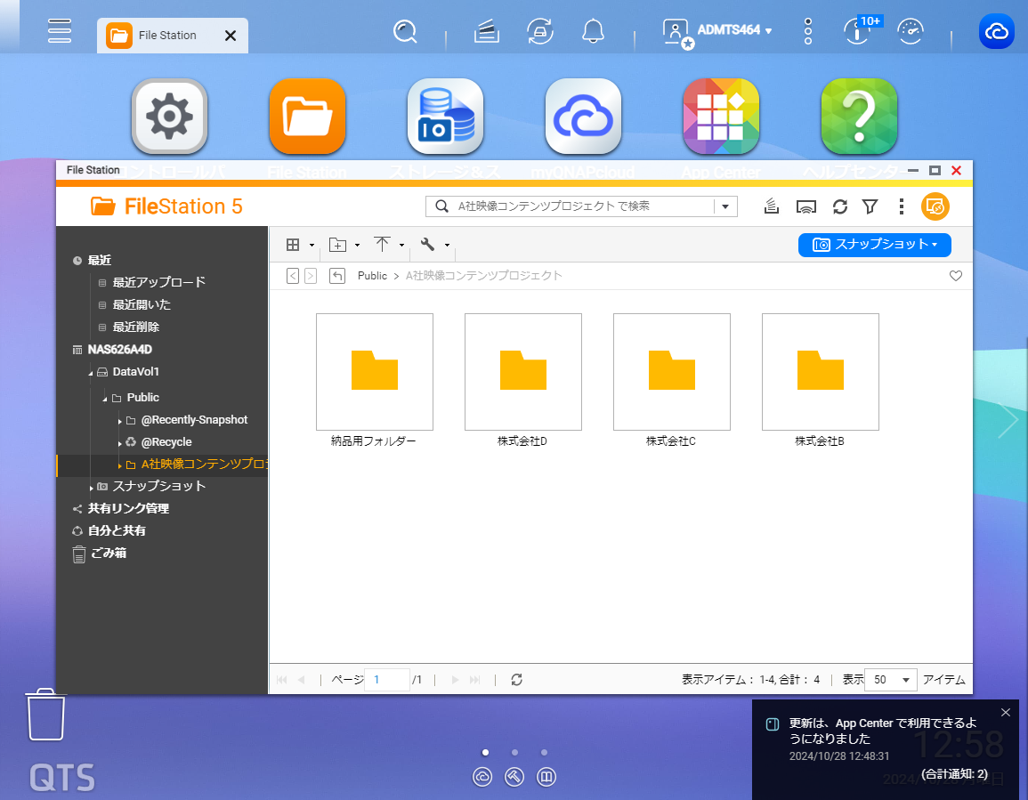The height and width of the screenshot is (800, 1028).
Task: Close the App Center update notification
Action: tap(1006, 712)
